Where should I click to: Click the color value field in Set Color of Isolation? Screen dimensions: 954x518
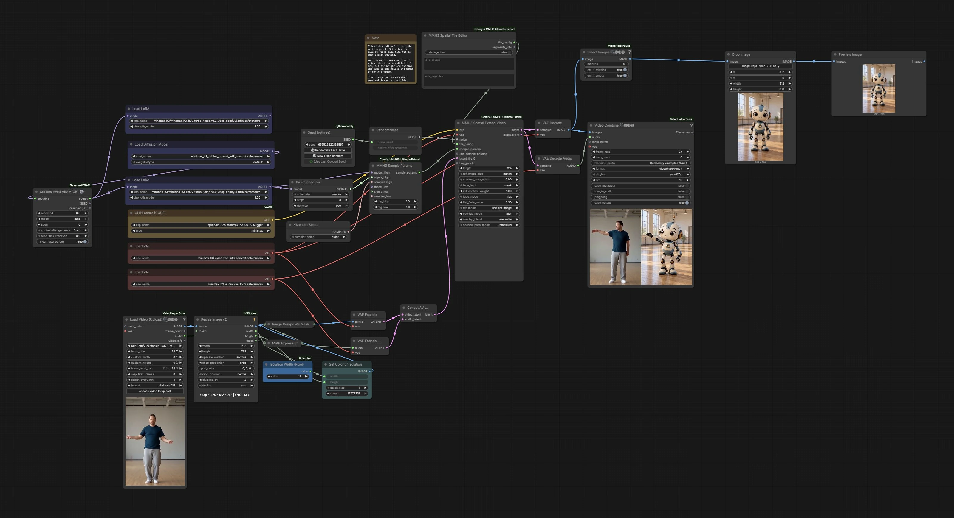coord(347,394)
